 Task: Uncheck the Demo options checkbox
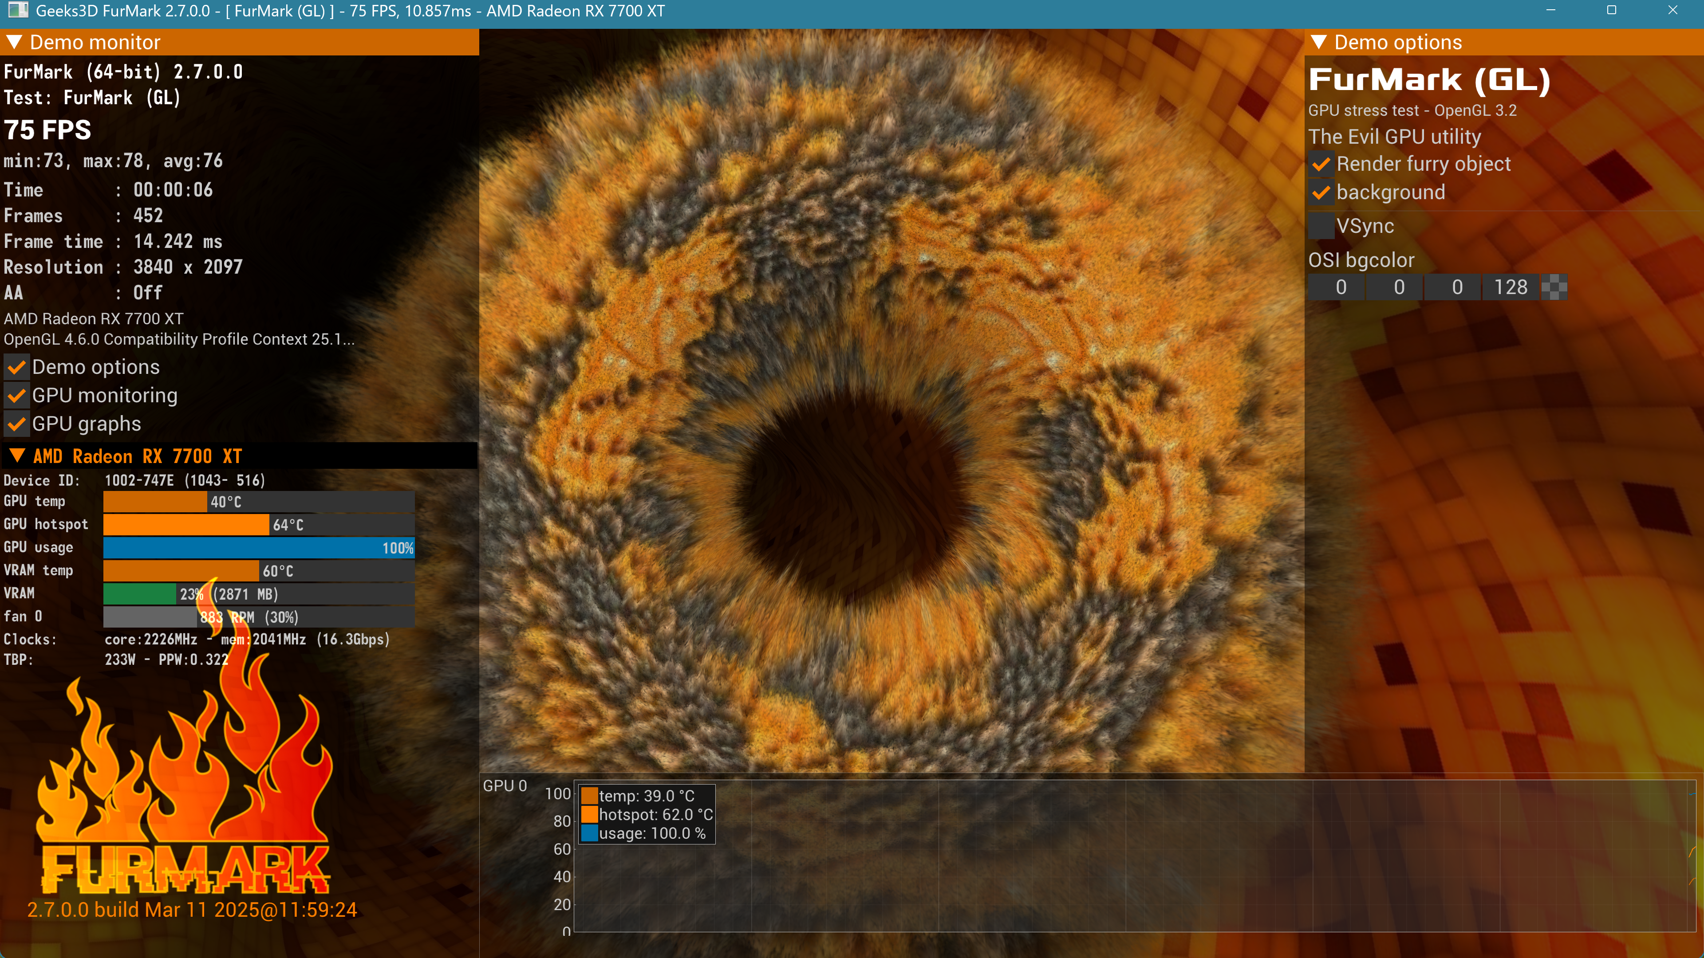tap(17, 367)
